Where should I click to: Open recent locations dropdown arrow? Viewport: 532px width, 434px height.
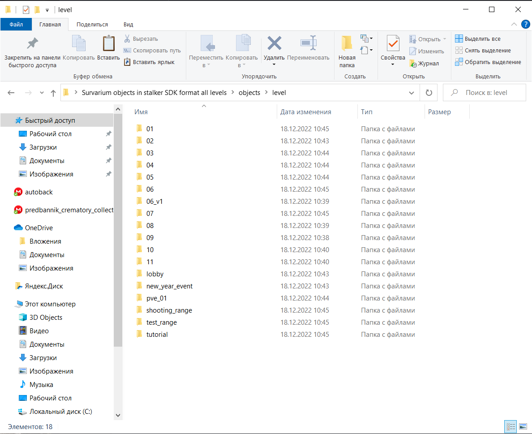coord(42,93)
